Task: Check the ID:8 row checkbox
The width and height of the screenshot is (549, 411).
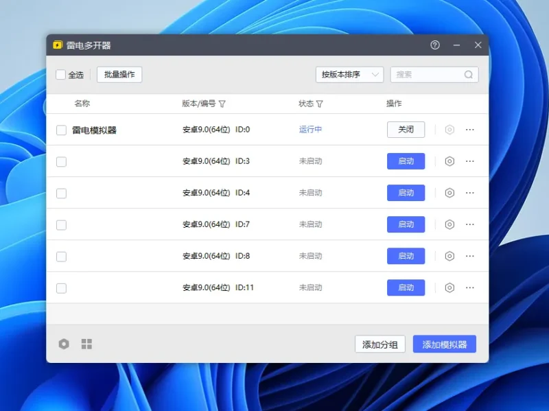Action: click(x=61, y=257)
